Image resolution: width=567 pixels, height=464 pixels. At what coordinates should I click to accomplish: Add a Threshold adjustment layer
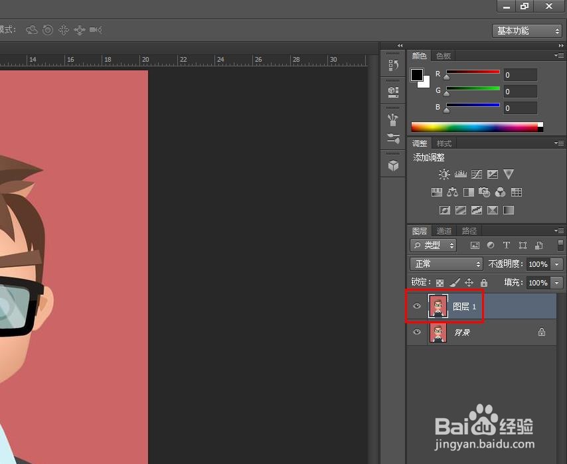point(477,210)
